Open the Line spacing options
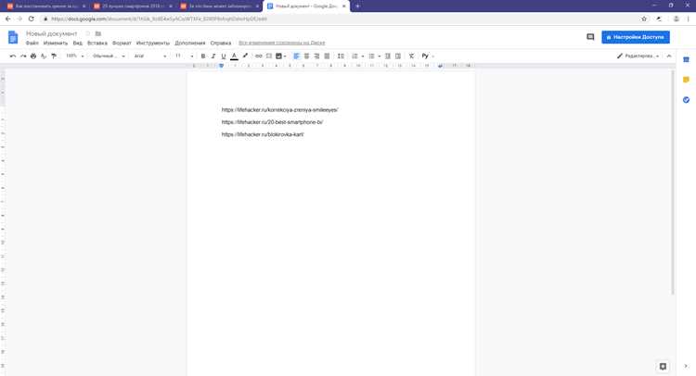Screen dimensions: 696x376 tap(341, 56)
